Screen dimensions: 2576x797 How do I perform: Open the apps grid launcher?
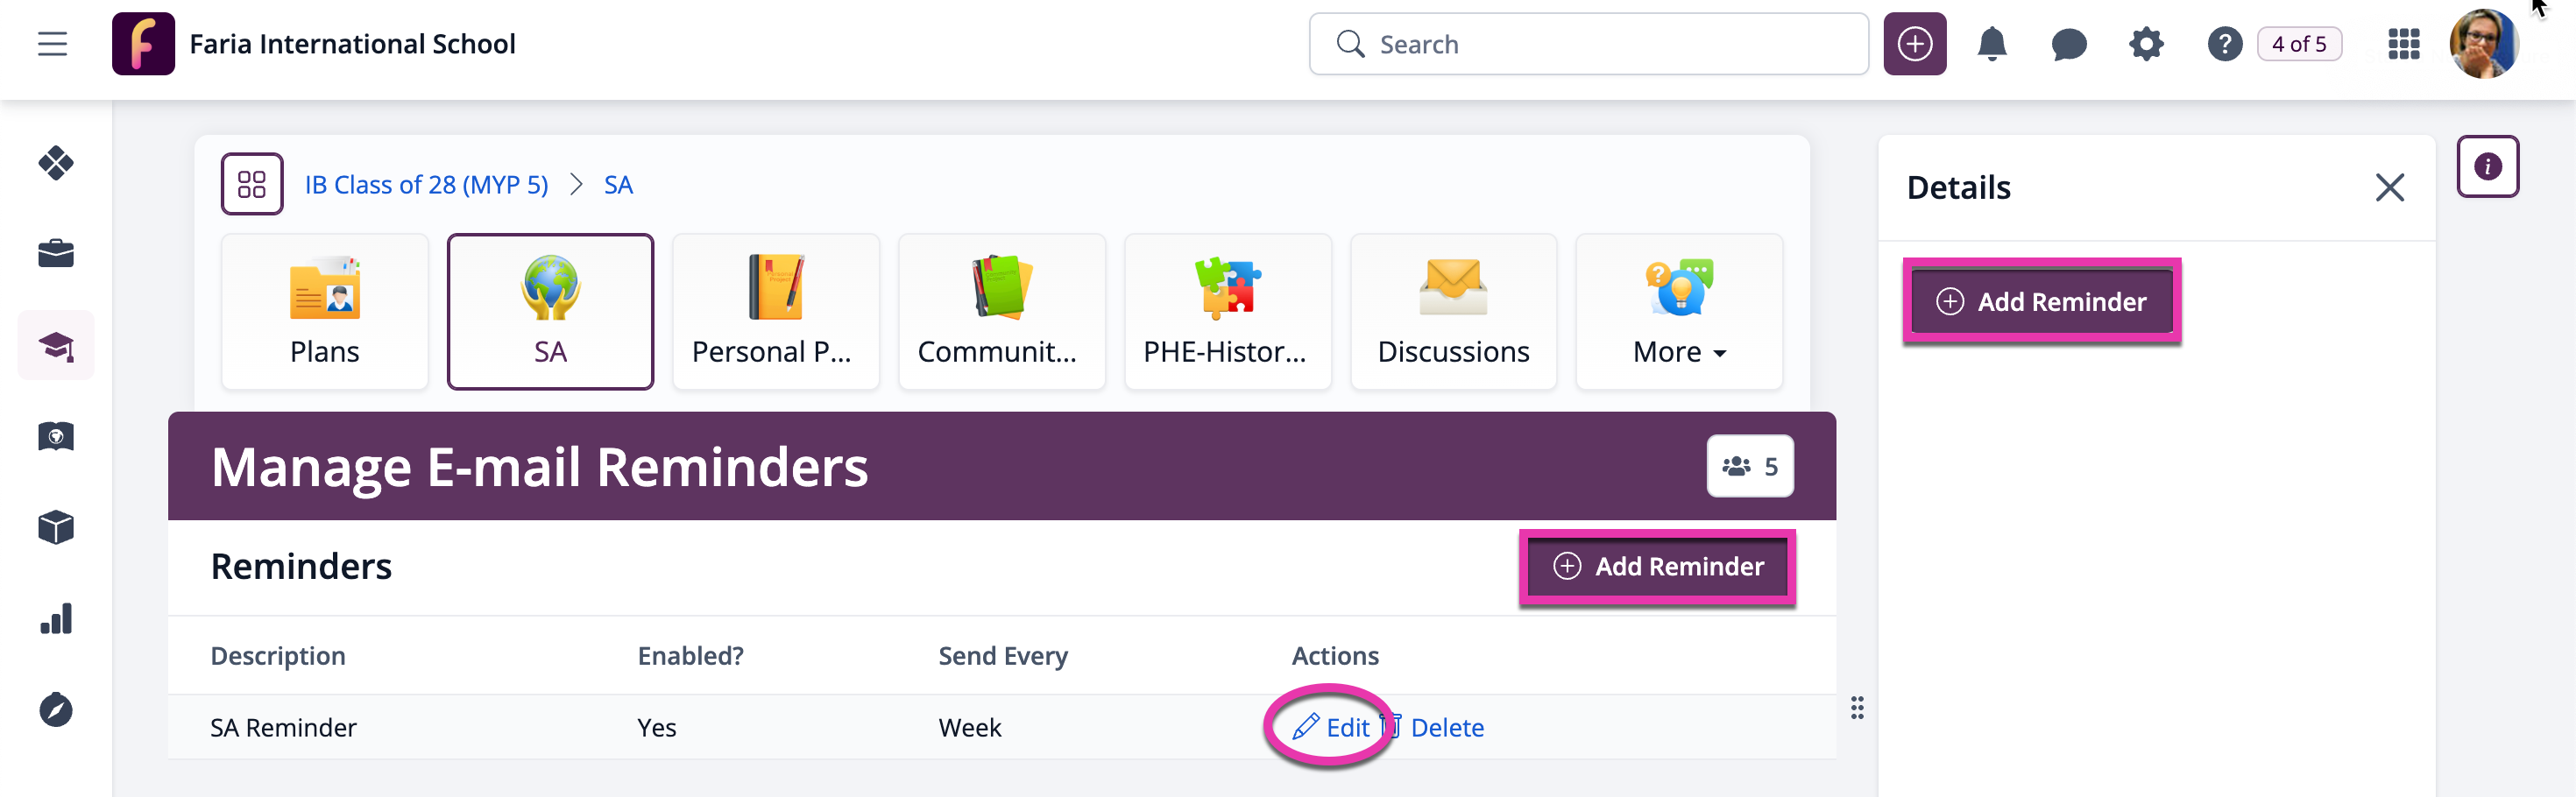[2403, 44]
